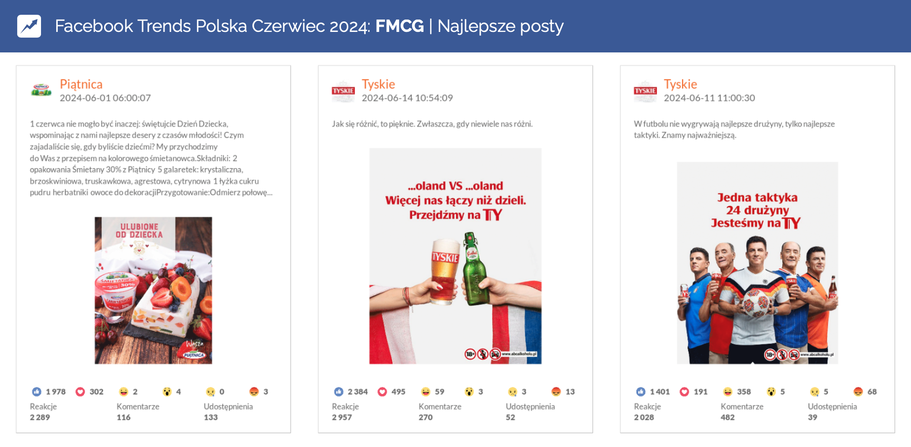Click the heart reaction icon showing 302
Viewport: 911px width, 447px height.
(80, 392)
